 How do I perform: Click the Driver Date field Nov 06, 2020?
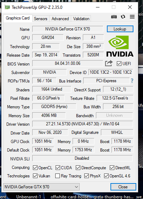[50, 132]
